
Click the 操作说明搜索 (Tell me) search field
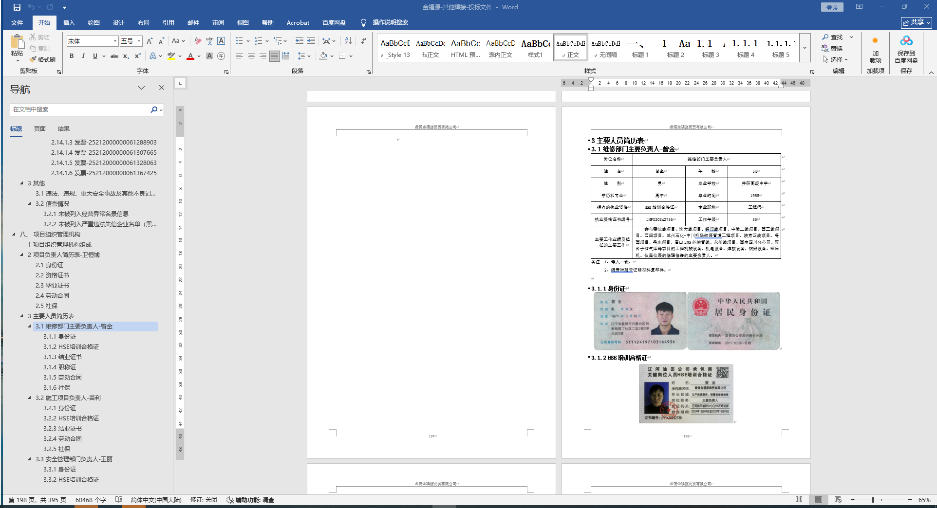tap(391, 22)
